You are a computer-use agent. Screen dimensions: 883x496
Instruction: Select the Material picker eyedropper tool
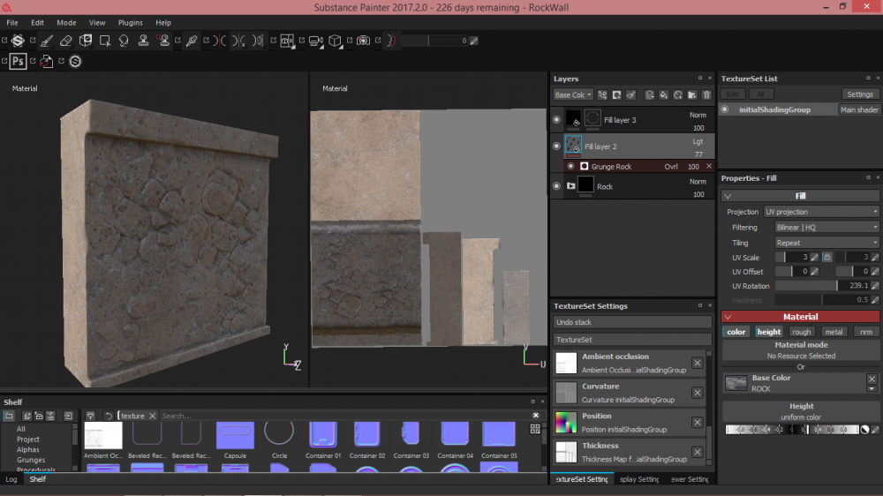coord(190,41)
